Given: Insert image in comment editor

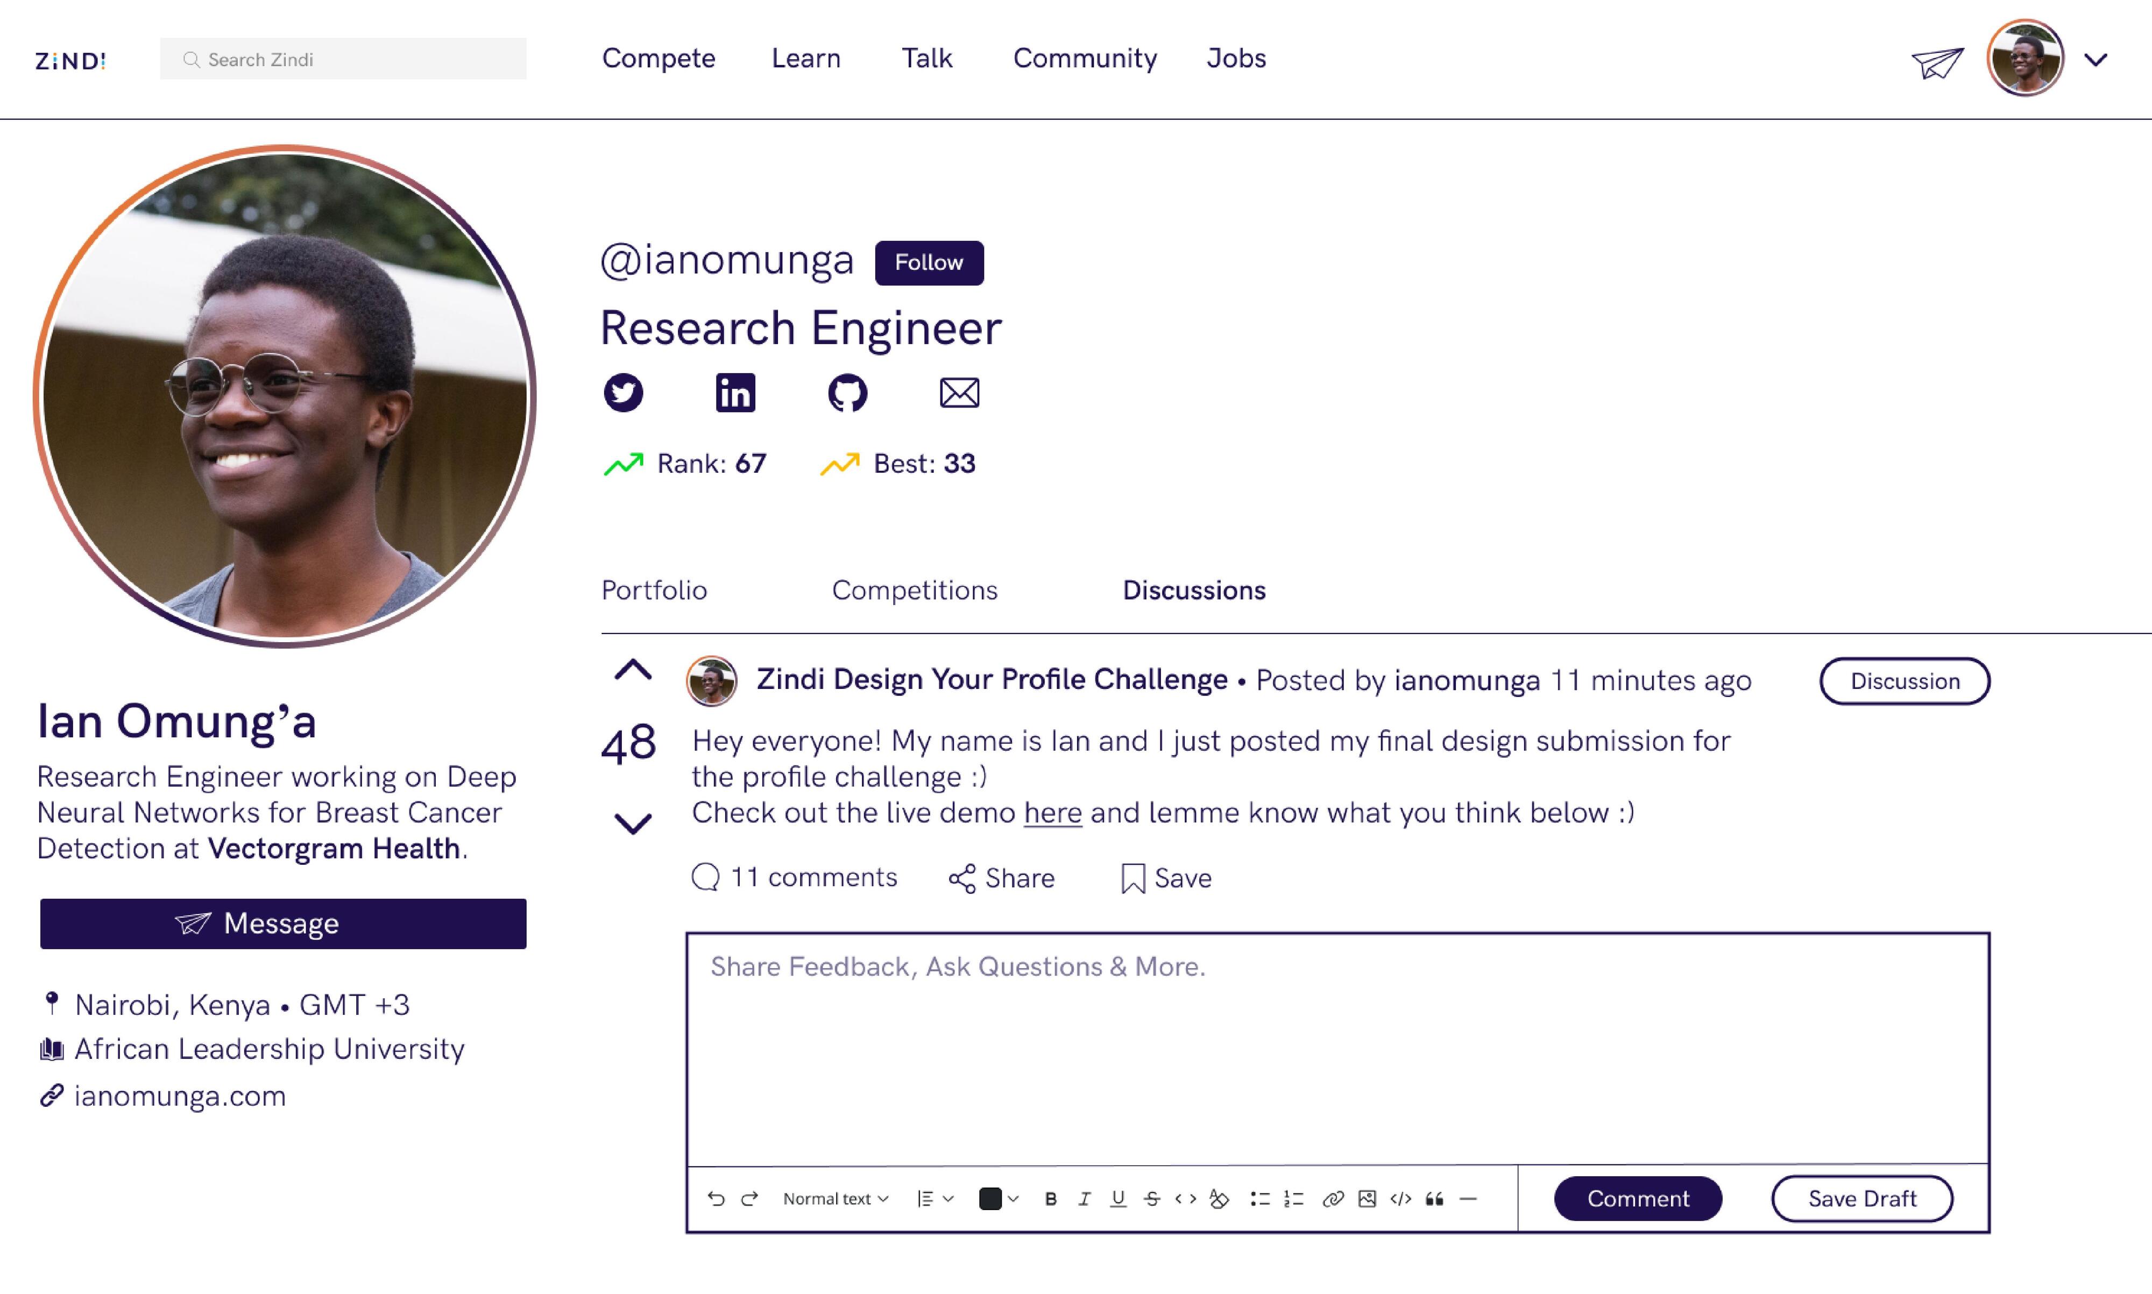Looking at the screenshot, I should 1367,1199.
